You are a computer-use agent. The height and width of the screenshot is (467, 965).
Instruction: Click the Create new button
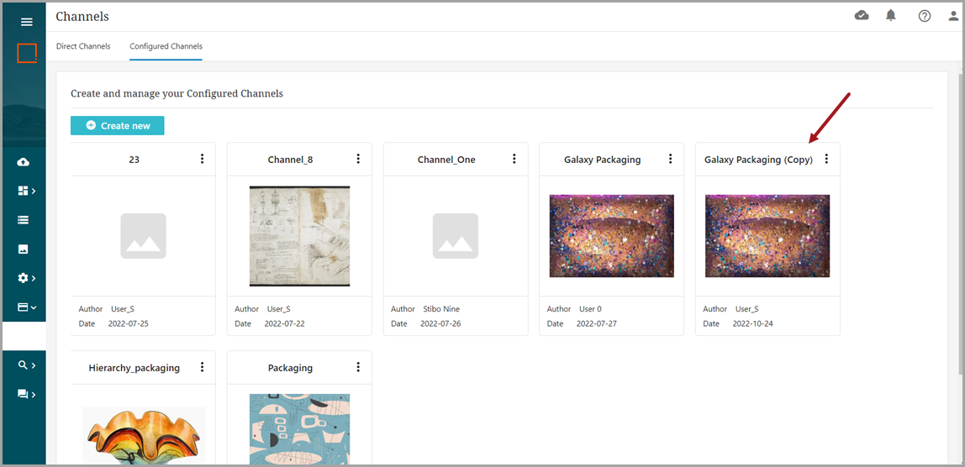pyautogui.click(x=118, y=126)
